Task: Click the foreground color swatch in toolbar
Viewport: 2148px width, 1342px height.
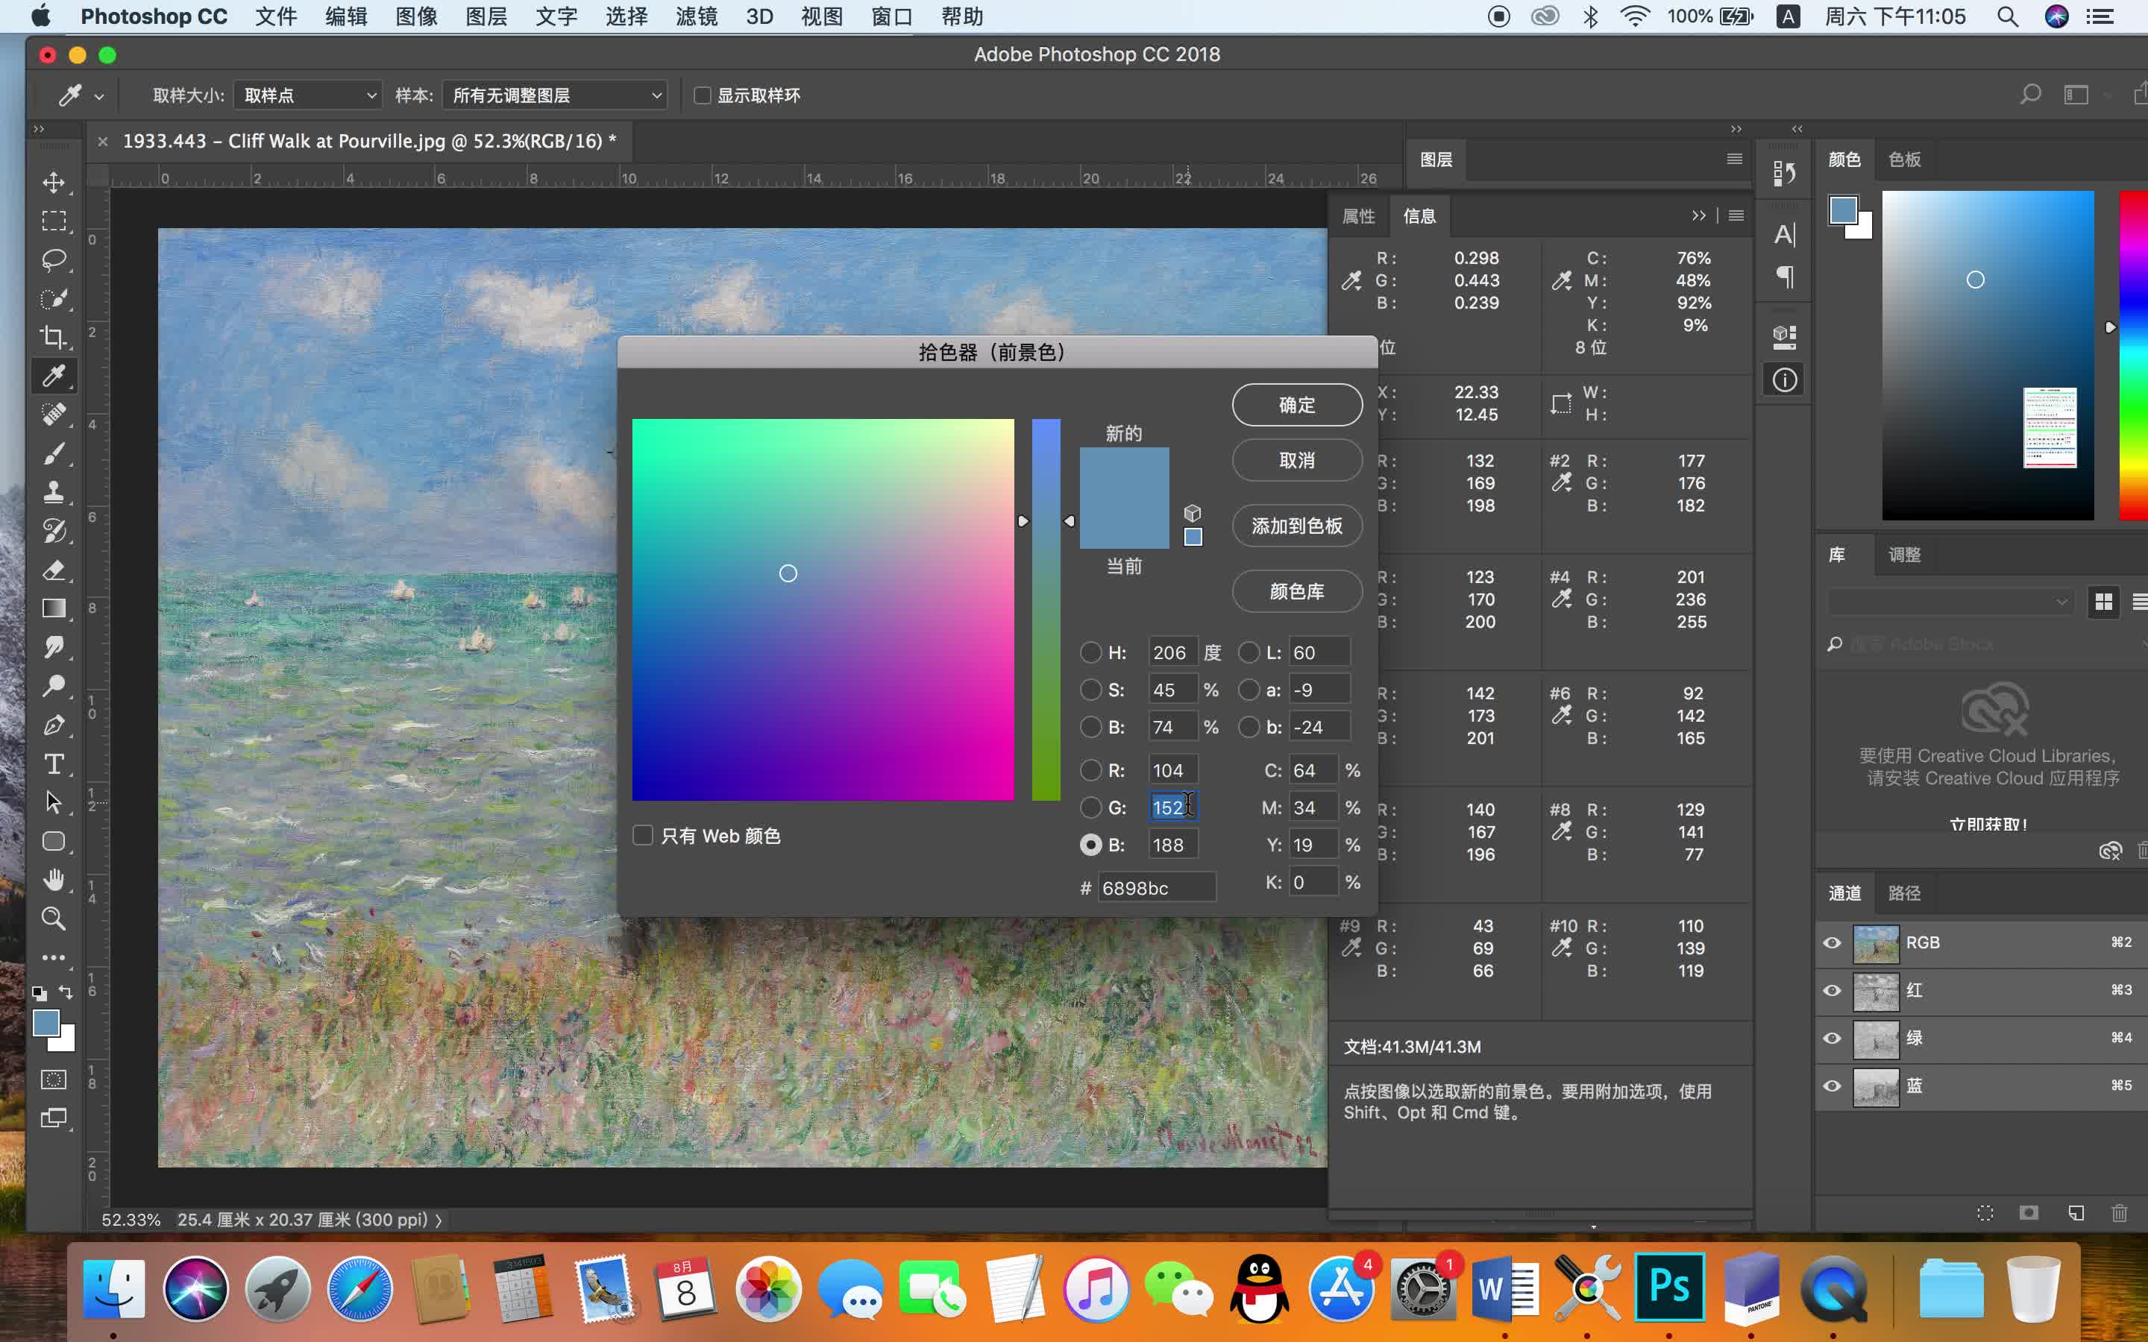Action: click(x=46, y=1024)
